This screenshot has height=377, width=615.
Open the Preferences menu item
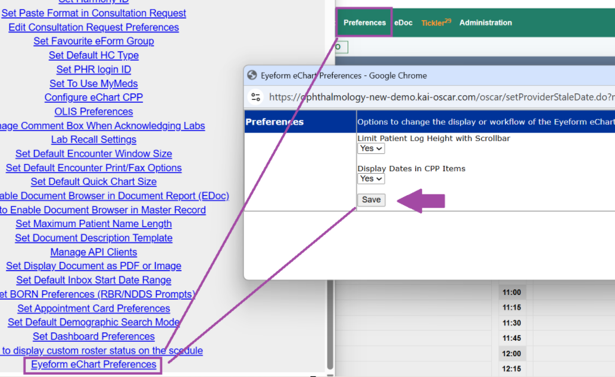coord(364,23)
